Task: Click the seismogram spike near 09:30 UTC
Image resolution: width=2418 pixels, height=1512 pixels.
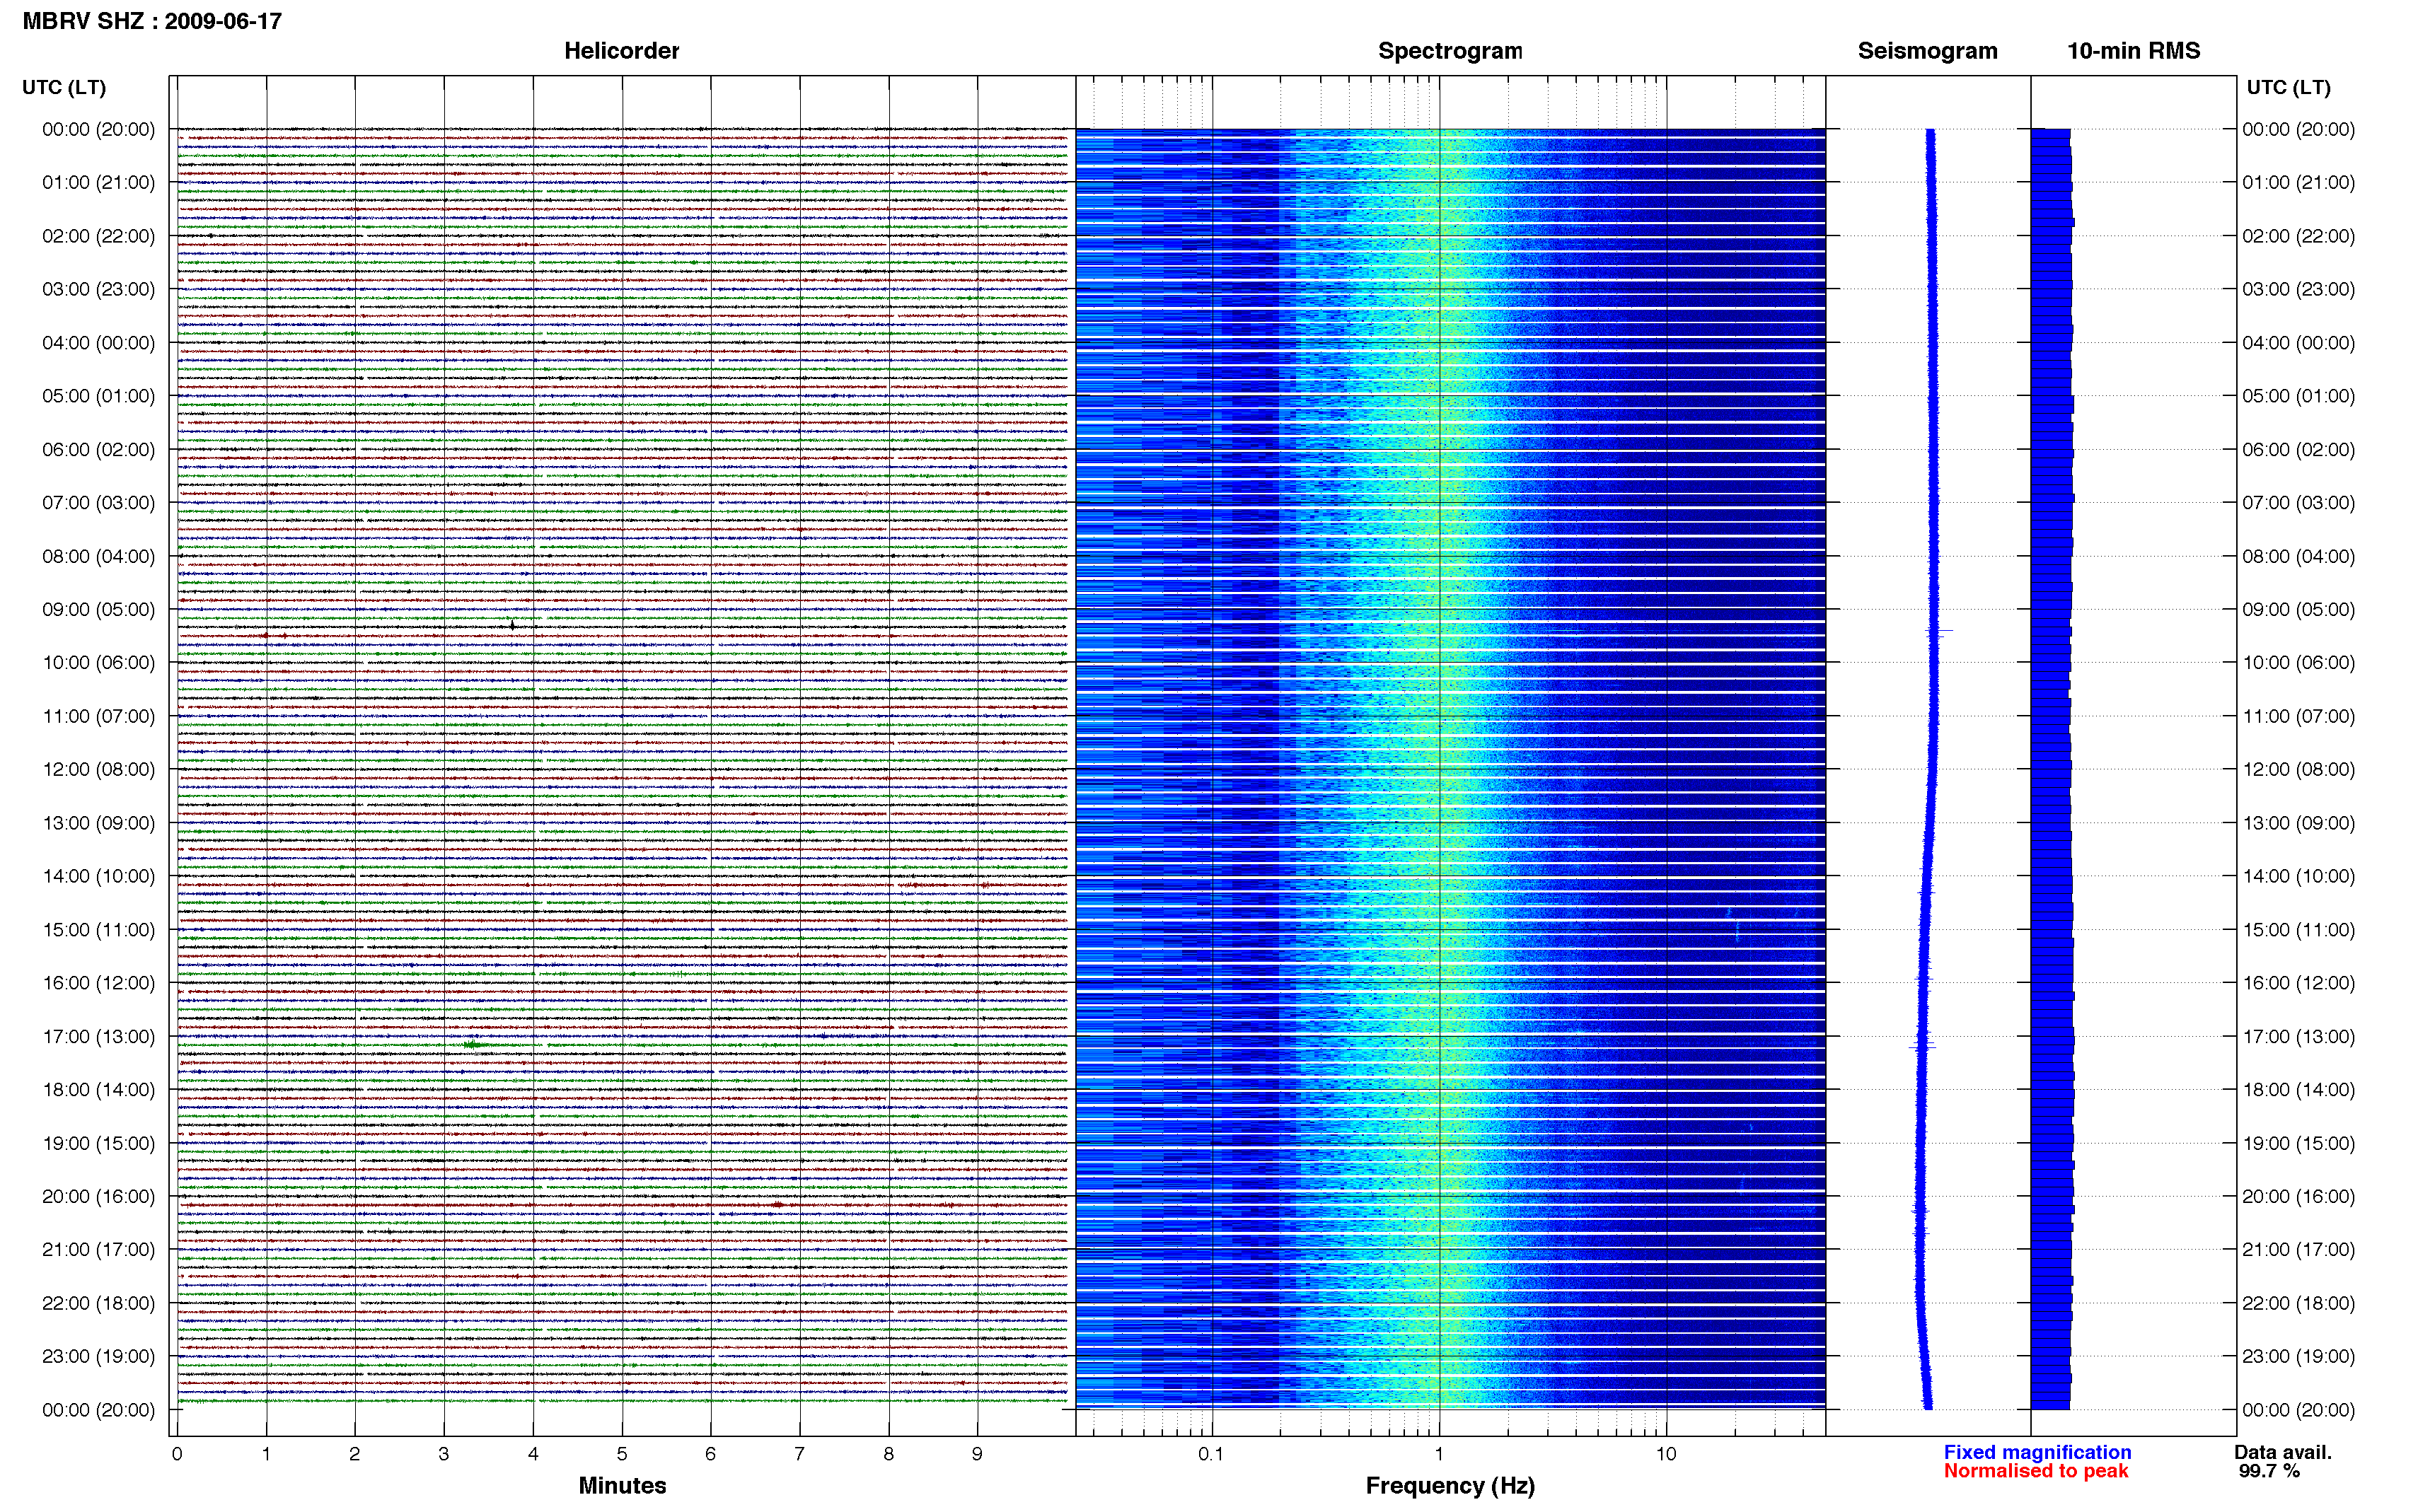Action: [x=1940, y=631]
